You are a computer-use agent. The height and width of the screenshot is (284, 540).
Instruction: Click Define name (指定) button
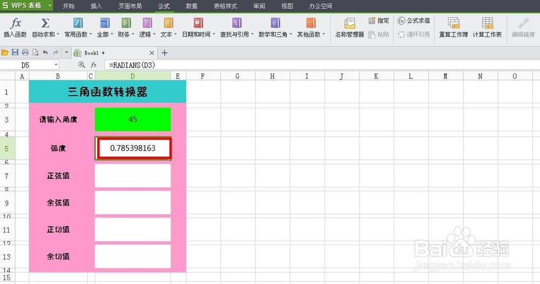(379, 21)
